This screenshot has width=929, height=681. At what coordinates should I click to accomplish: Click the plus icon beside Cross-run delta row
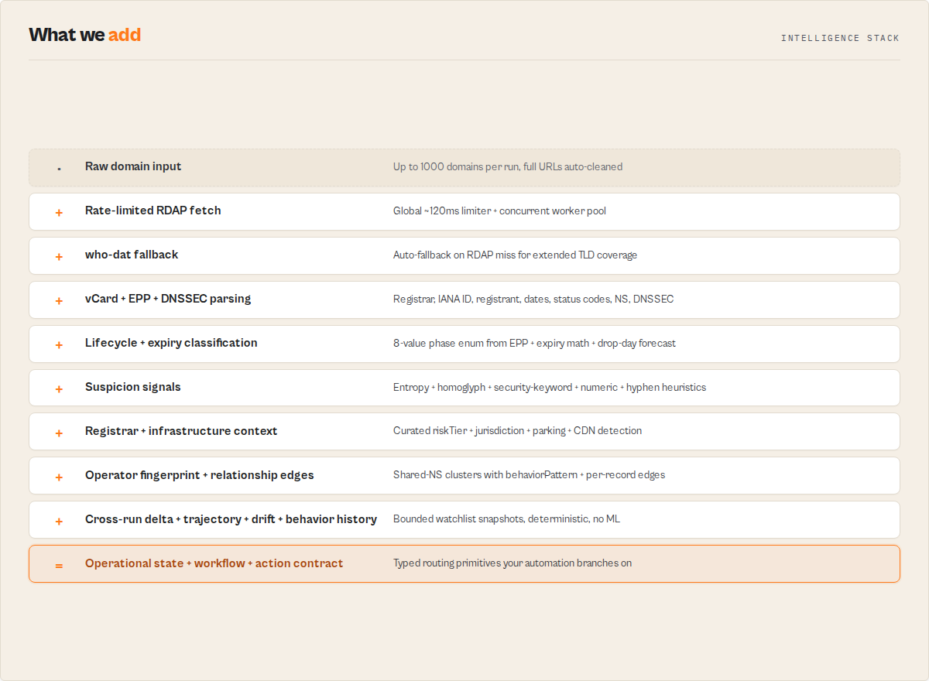pos(59,521)
